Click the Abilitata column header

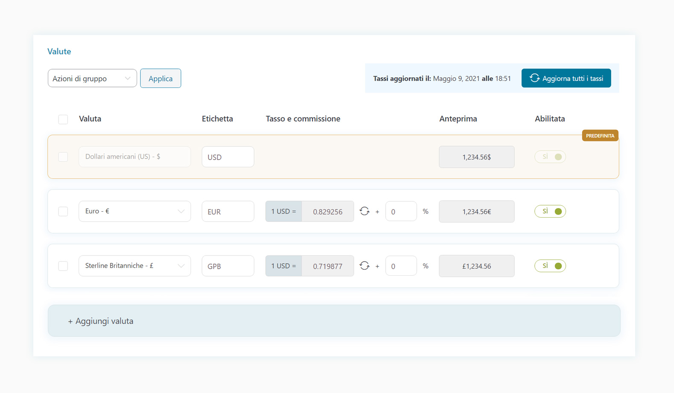pyautogui.click(x=550, y=119)
